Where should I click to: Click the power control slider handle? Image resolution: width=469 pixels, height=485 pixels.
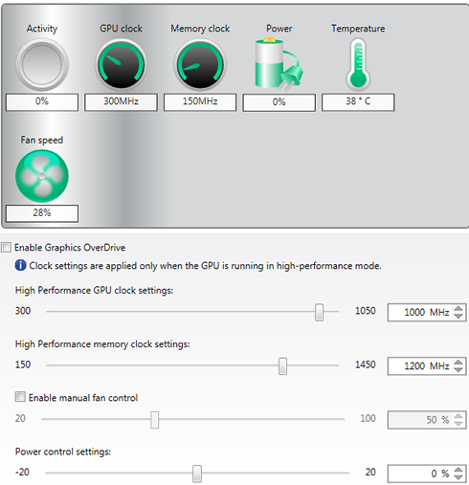(x=197, y=474)
